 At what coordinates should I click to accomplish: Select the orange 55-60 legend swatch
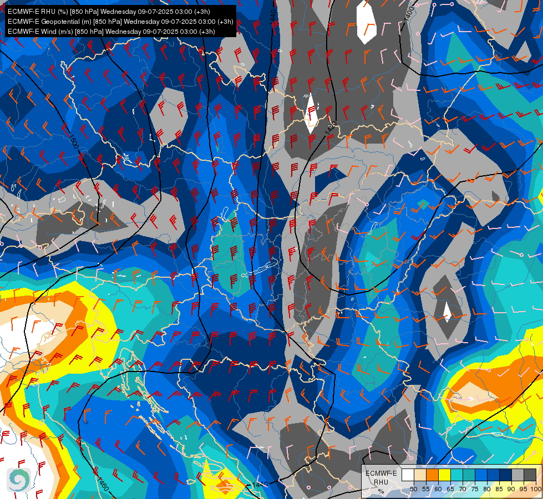coord(432,475)
